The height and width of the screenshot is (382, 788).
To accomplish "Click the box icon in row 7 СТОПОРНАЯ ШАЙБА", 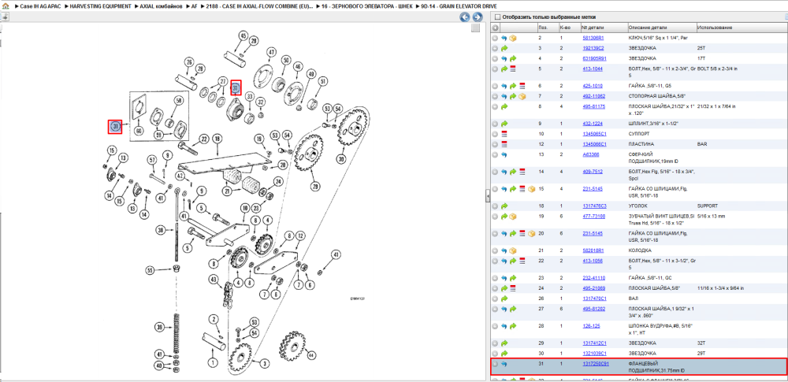I will coord(522,96).
